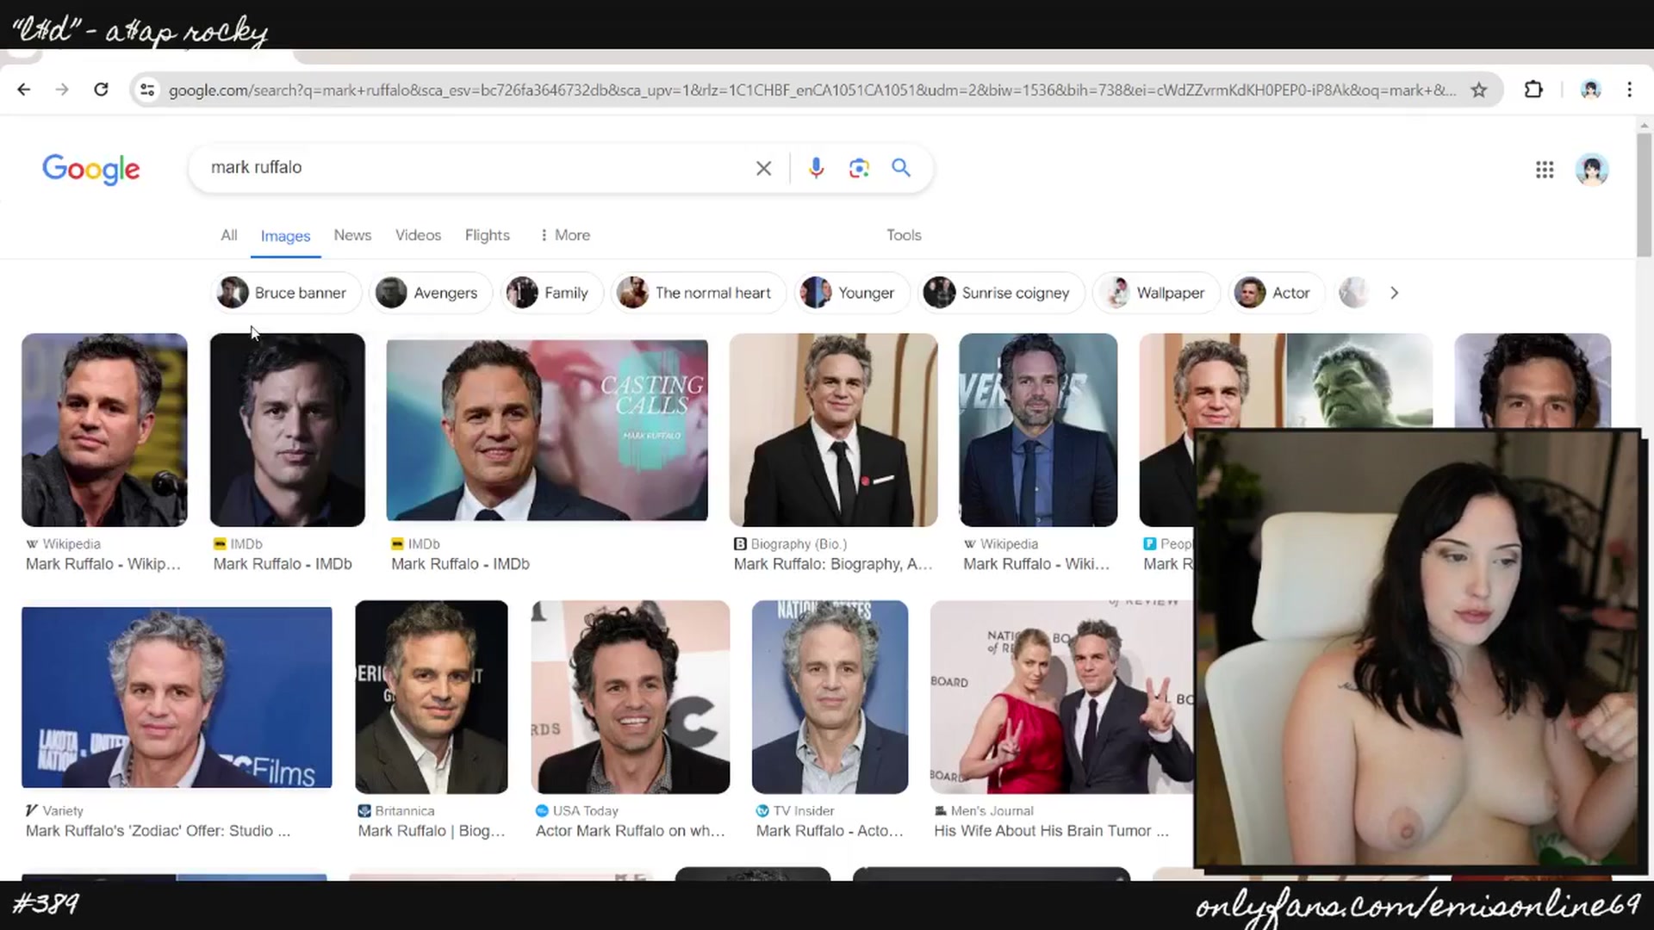Open the Wikipedia image with Avengers backdrop
The width and height of the screenshot is (1654, 930).
(x=1038, y=430)
